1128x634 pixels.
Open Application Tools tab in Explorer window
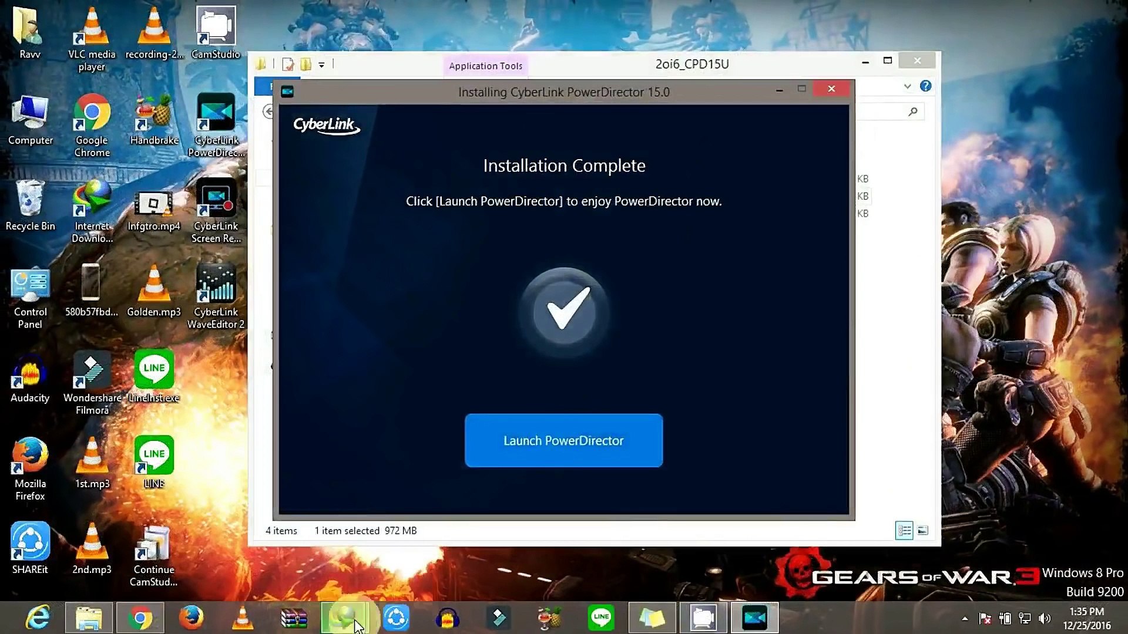point(485,66)
